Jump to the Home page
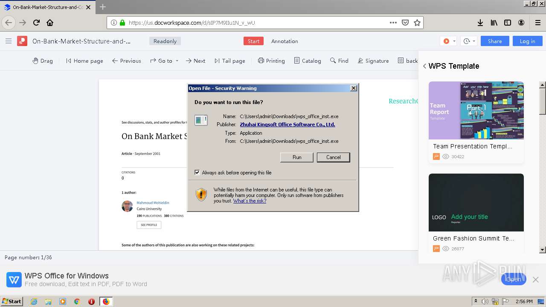 (x=84, y=61)
